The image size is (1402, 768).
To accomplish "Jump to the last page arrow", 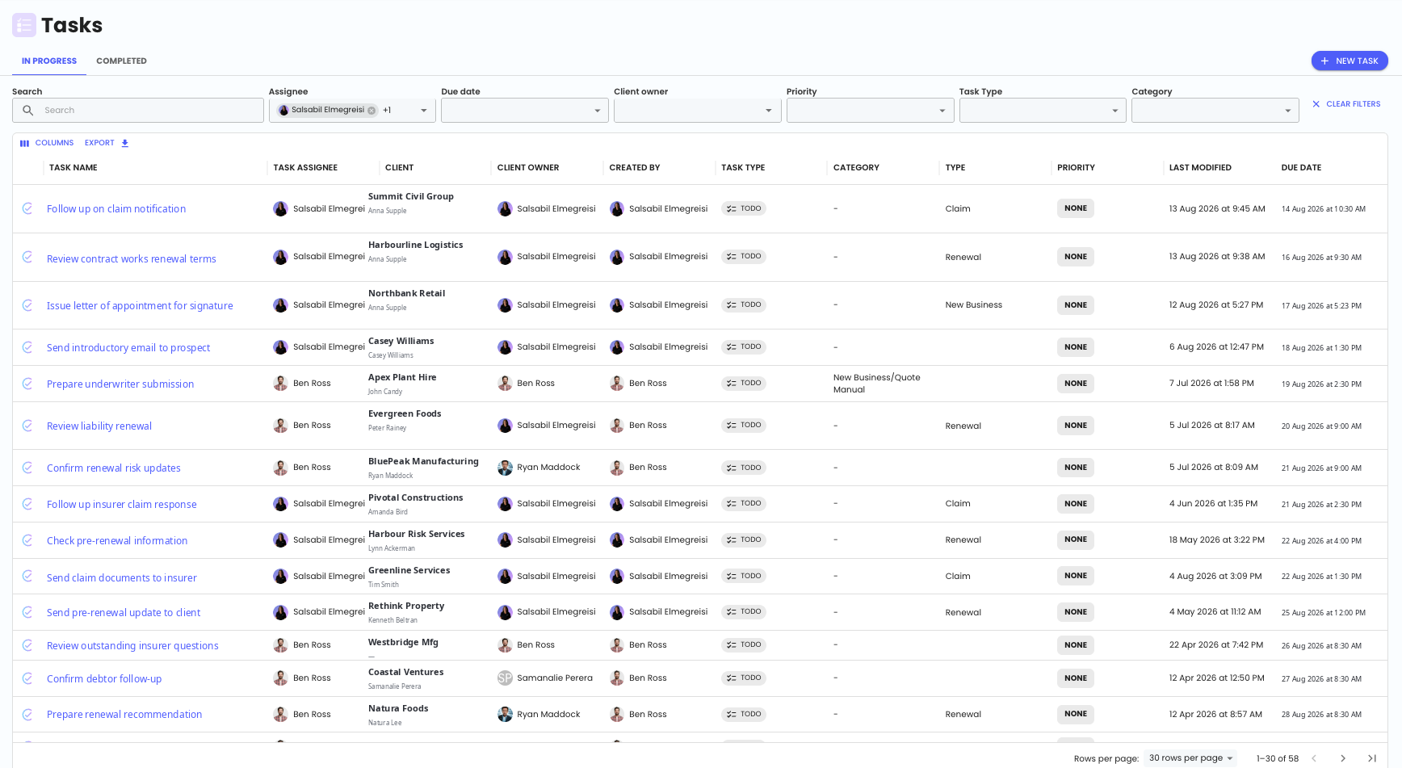I will [1371, 758].
